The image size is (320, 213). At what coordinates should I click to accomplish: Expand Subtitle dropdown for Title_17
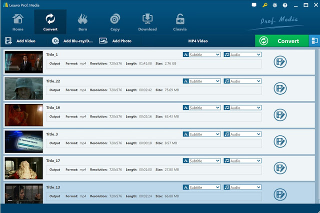tap(201, 161)
